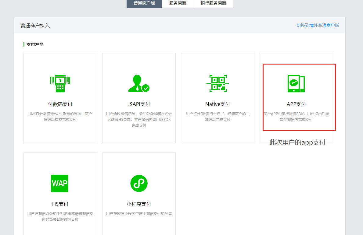
Task: Click the 小程序支付 mini program icon
Action: coord(139,183)
